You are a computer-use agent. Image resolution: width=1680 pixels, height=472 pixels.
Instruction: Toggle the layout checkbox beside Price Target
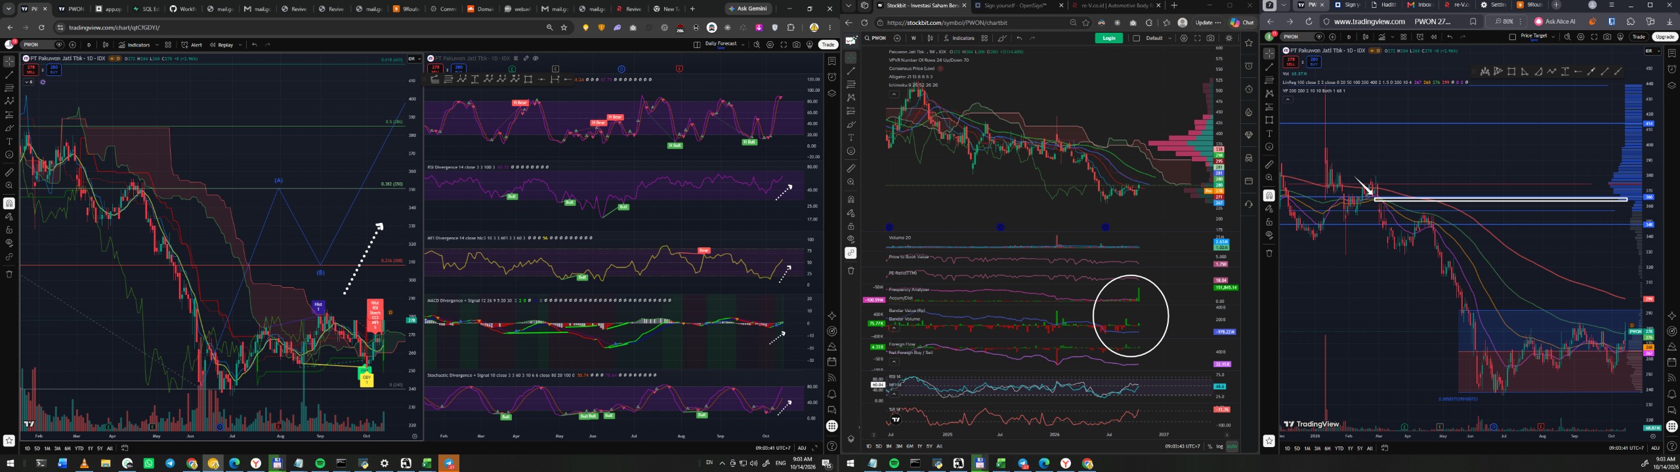(1512, 37)
